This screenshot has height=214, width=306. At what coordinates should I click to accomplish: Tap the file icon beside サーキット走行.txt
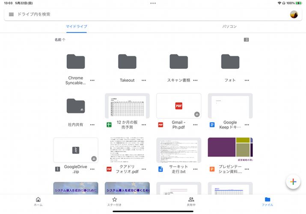160,169
